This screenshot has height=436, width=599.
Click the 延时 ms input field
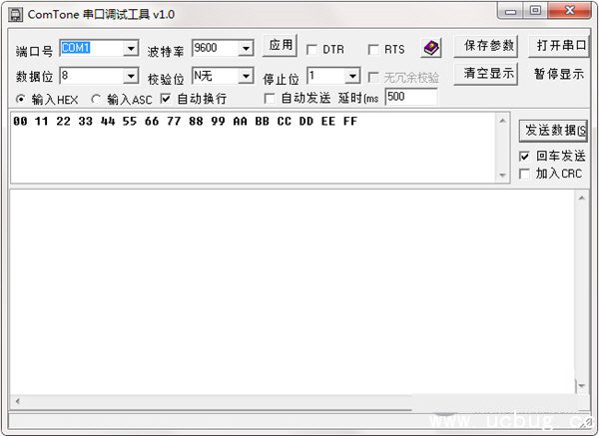click(410, 97)
